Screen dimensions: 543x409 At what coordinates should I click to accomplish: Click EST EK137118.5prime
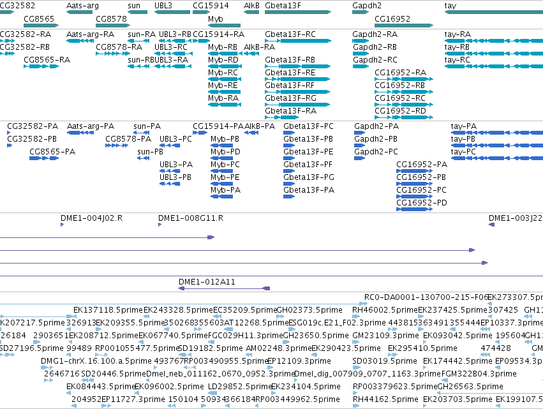coord(108,310)
